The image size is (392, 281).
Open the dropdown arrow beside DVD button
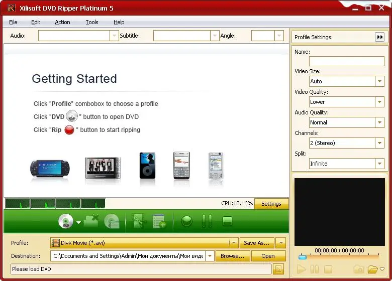pos(78,222)
